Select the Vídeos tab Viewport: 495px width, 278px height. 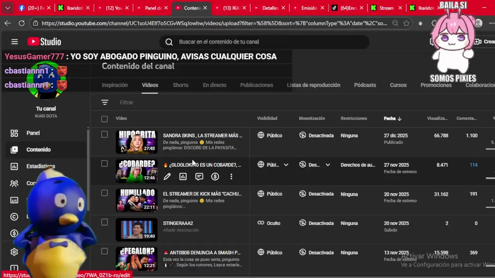[x=150, y=85]
